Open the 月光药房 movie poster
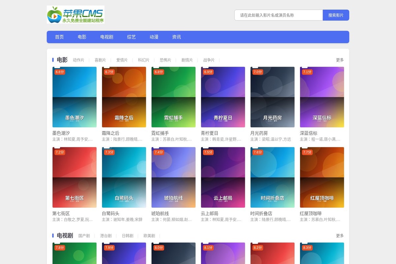396x264 pixels. 273,97
